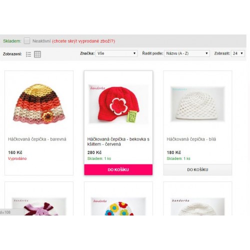This screenshot has width=250, height=250.
Task: Open Háčkovaná čepička - bílá product link
Action: [191, 139]
